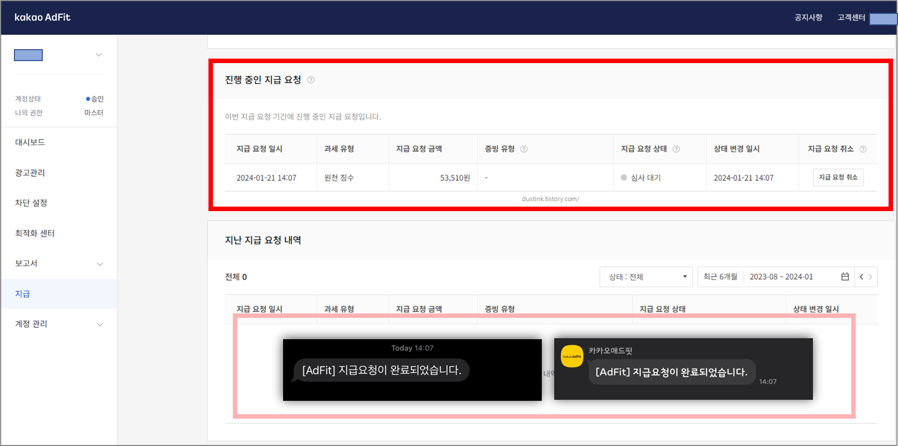Click the 승인 account status
Image resolution: width=898 pixels, height=446 pixels.
click(x=95, y=99)
